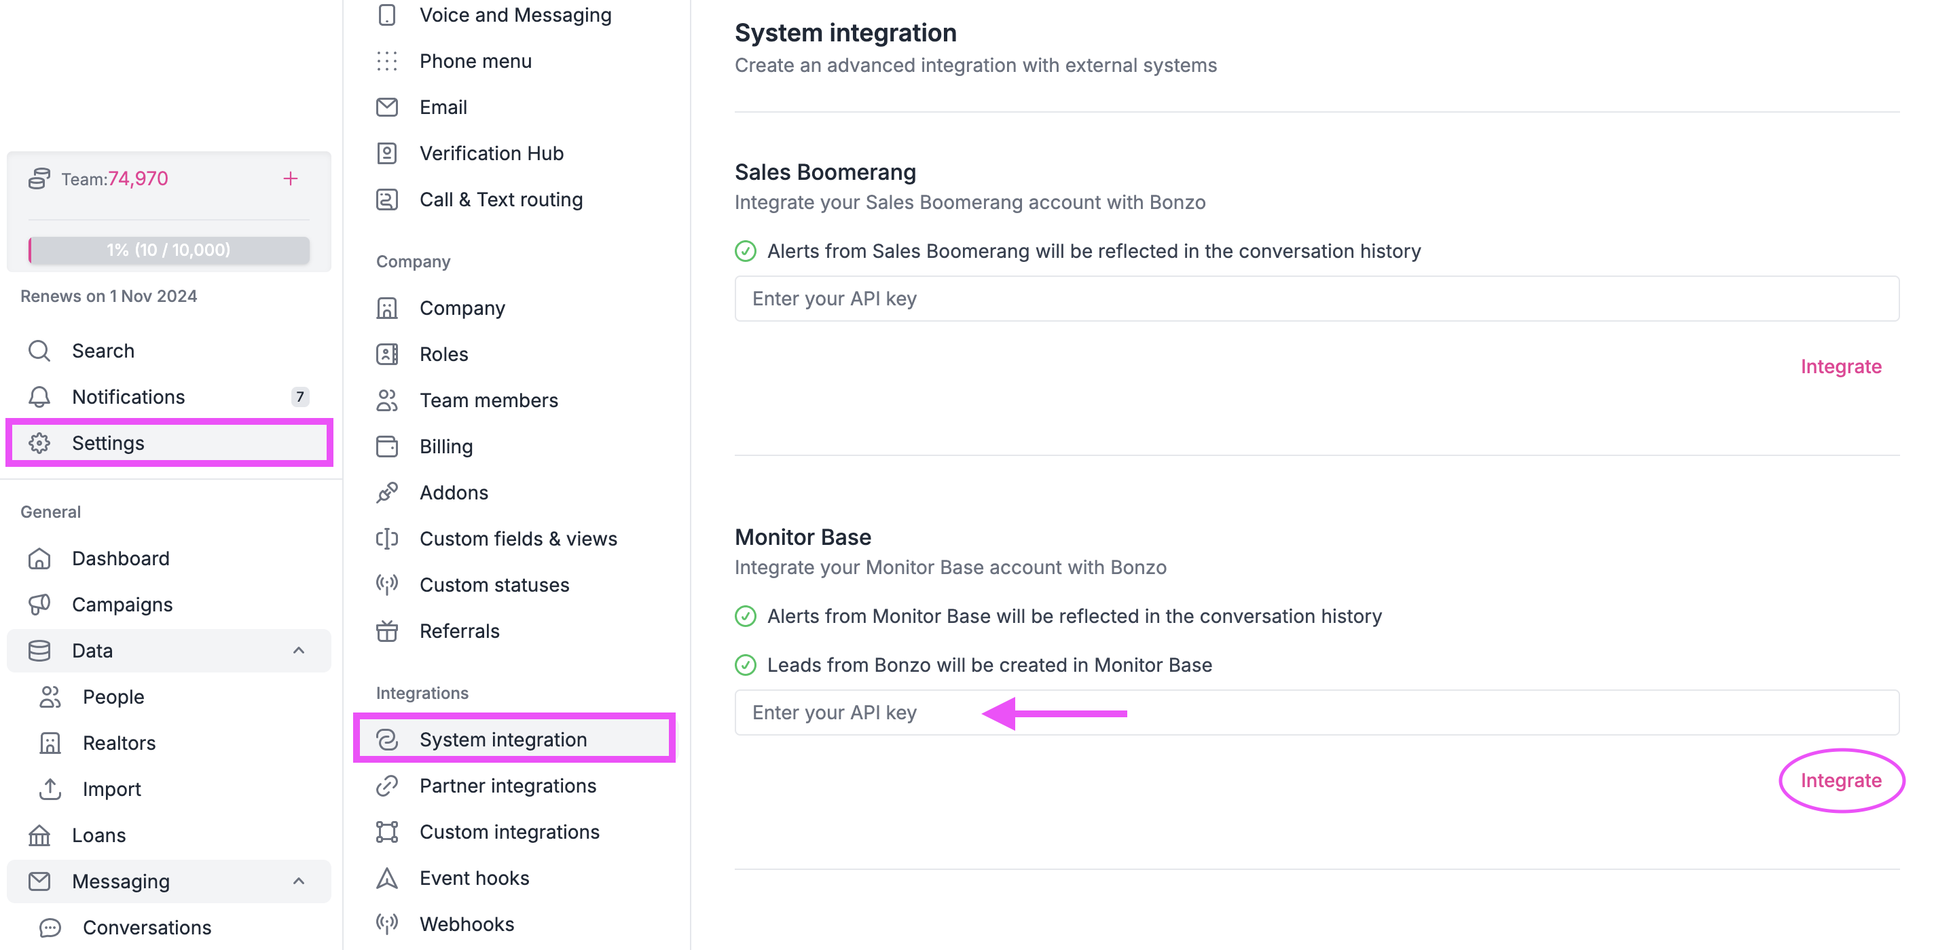Collapse the Data section
Viewport: 1934px width, 950px height.
click(300, 651)
